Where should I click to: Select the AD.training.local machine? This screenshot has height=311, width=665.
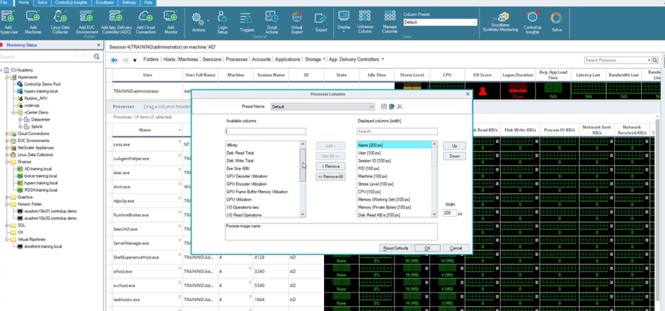pyautogui.click(x=38, y=169)
